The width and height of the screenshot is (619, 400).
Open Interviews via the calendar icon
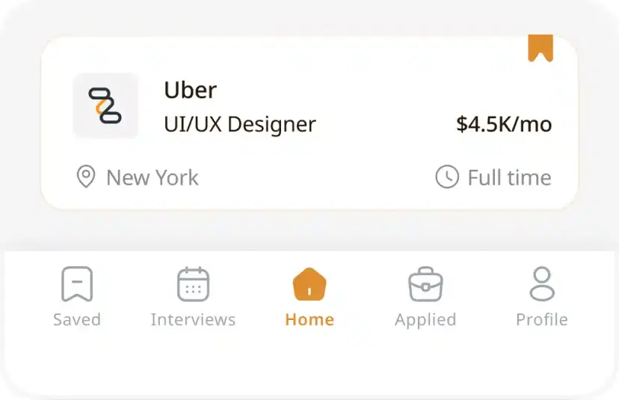coord(193,284)
